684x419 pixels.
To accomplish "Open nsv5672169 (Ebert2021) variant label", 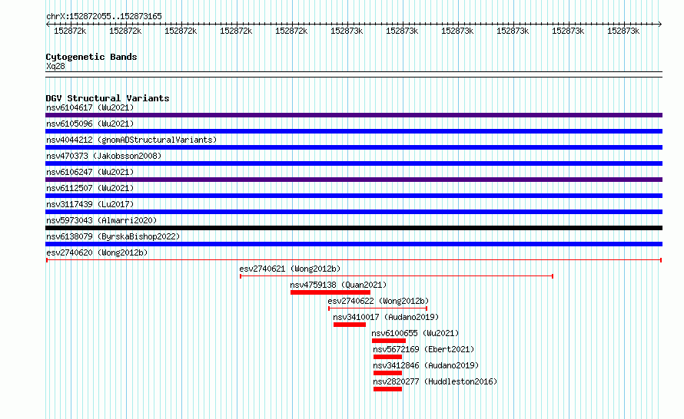I will coord(423,349).
